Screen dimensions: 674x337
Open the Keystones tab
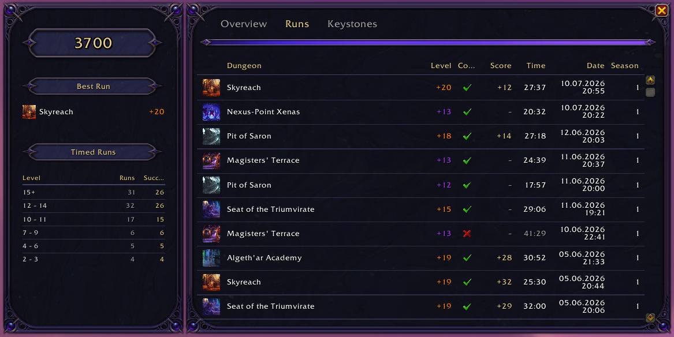tap(352, 24)
